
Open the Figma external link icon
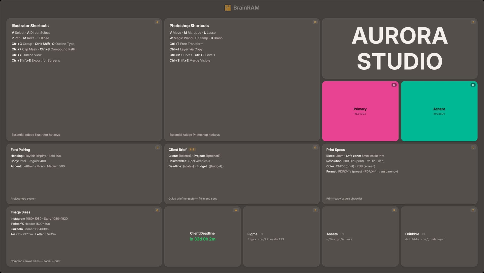pyautogui.click(x=262, y=234)
